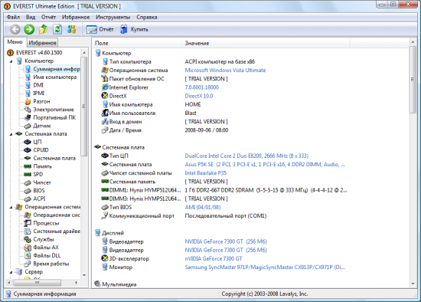Viewport: 421px width, 302px height.
Task: Select Суммарная информация in tree
Action: point(53,69)
